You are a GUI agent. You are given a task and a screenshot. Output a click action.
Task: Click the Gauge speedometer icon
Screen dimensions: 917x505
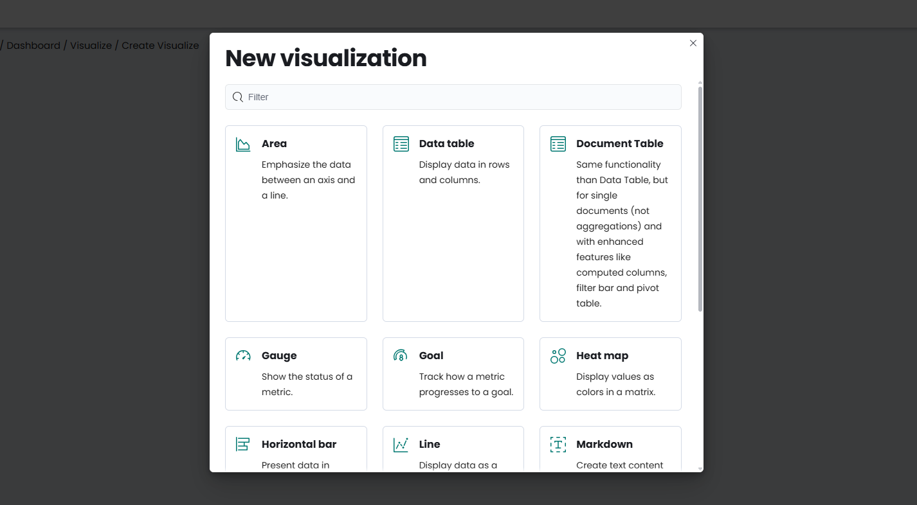click(243, 356)
